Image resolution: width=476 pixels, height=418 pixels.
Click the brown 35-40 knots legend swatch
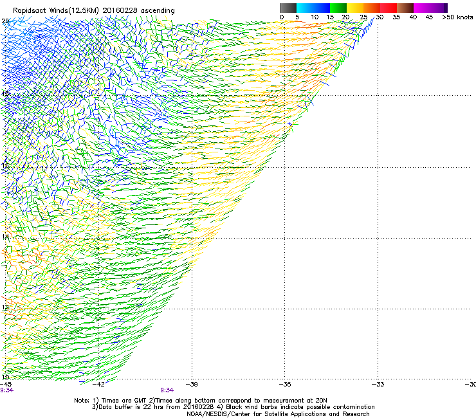[x=405, y=8]
